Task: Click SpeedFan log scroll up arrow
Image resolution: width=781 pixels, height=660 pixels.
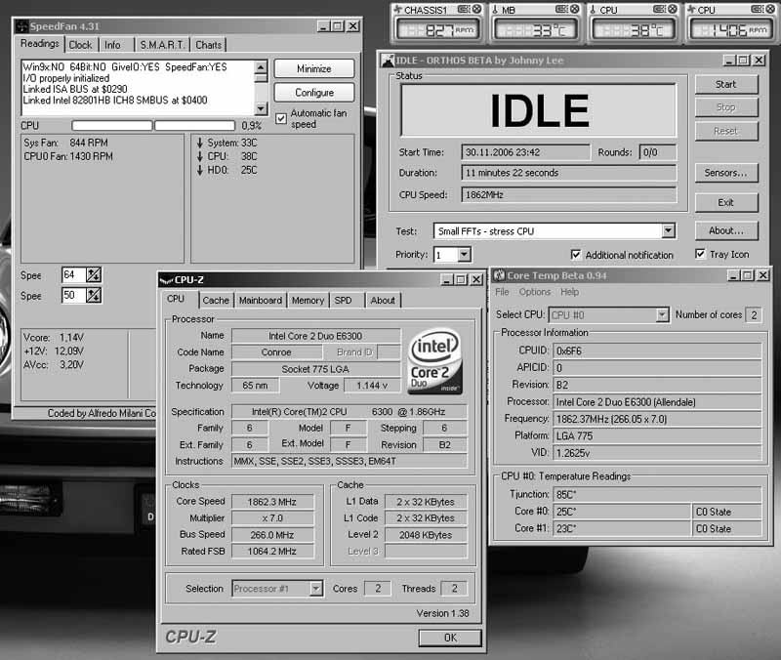Action: [261, 66]
